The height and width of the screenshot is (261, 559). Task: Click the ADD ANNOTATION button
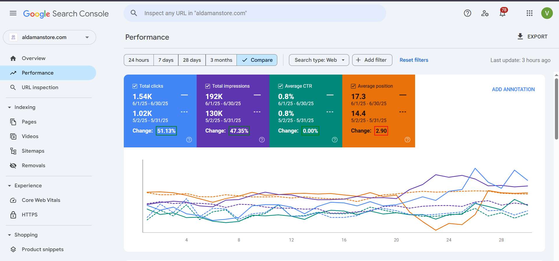513,89
